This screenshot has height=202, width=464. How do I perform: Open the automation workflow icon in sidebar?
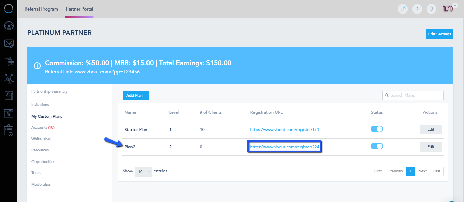pyautogui.click(x=9, y=62)
